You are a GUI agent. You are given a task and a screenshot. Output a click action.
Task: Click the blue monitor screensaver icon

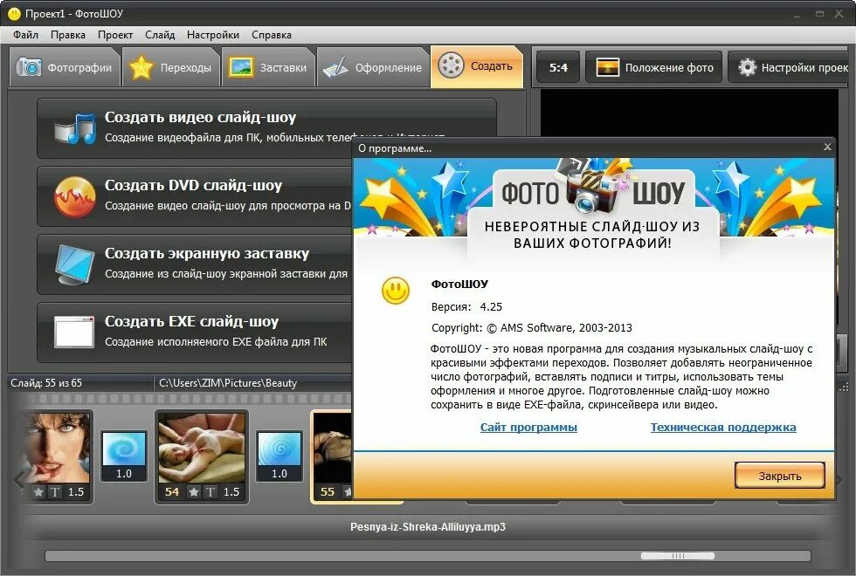coord(75,265)
